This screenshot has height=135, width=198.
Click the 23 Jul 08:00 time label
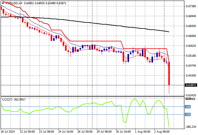click(46, 132)
